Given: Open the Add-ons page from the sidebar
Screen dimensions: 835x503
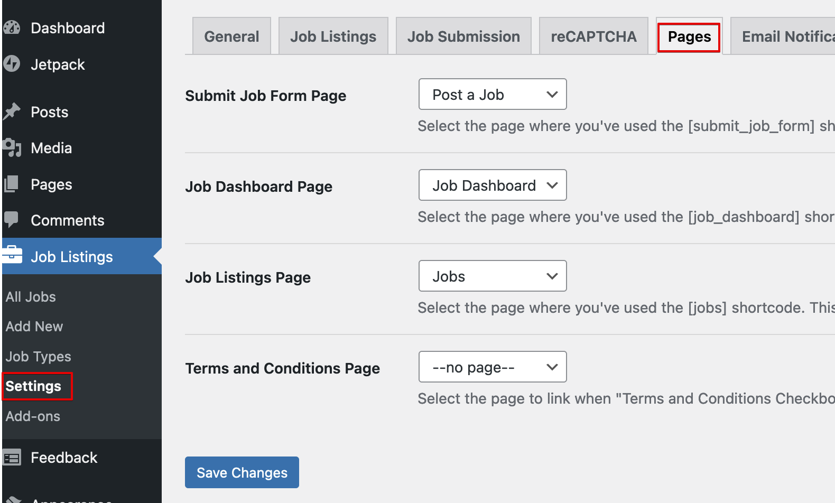Looking at the screenshot, I should [x=33, y=416].
